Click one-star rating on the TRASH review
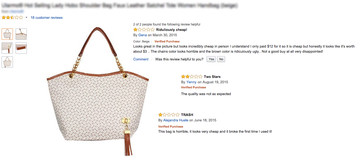 (169, 115)
